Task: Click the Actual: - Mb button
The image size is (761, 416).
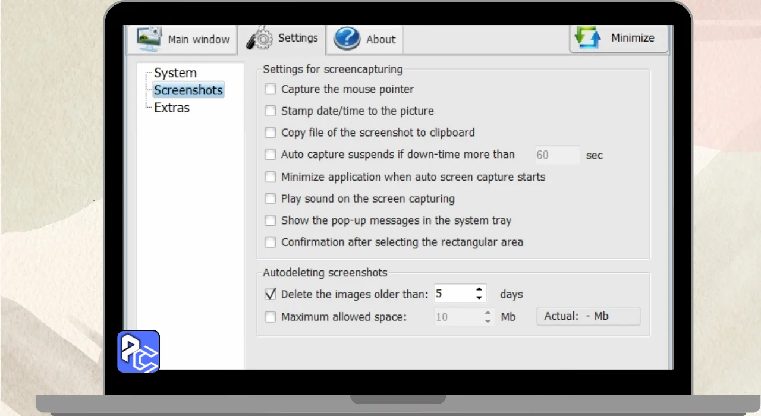Action: click(589, 316)
